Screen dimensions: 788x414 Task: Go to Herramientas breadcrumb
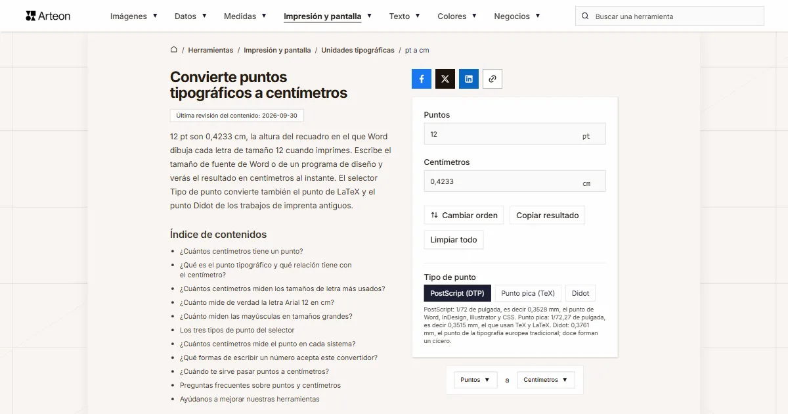pyautogui.click(x=211, y=50)
